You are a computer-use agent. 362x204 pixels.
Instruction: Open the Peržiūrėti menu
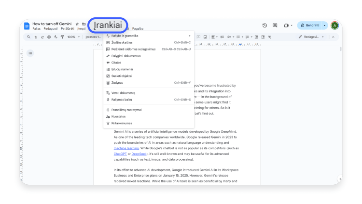tap(68, 29)
